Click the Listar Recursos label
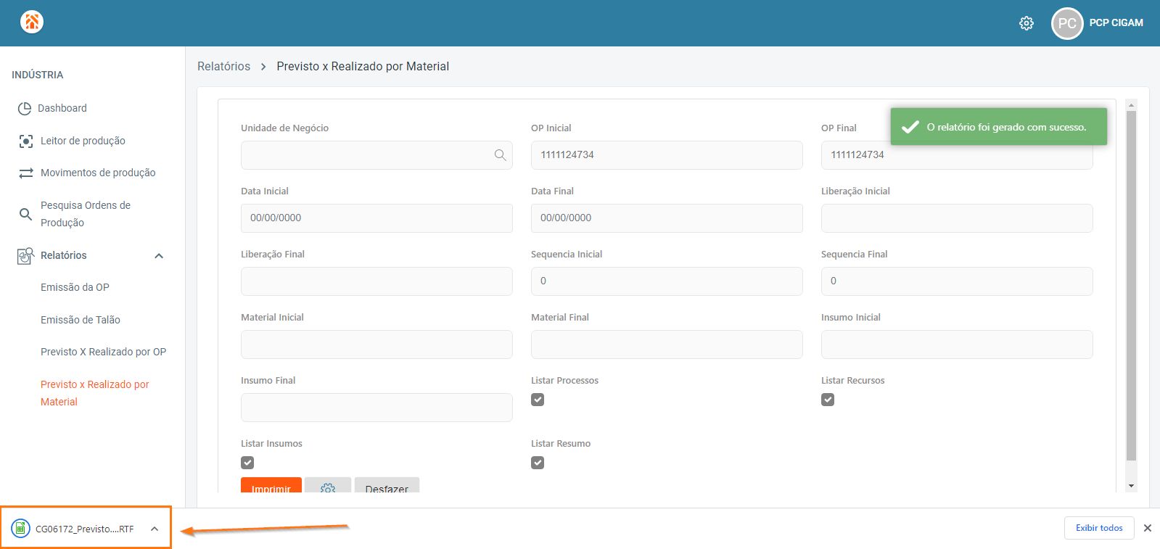The width and height of the screenshot is (1160, 549). [853, 381]
